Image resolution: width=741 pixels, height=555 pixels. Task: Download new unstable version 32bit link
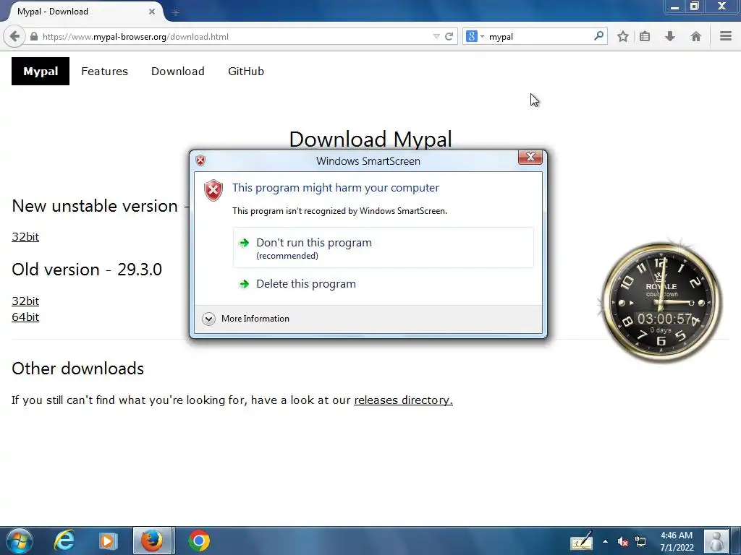(x=25, y=236)
